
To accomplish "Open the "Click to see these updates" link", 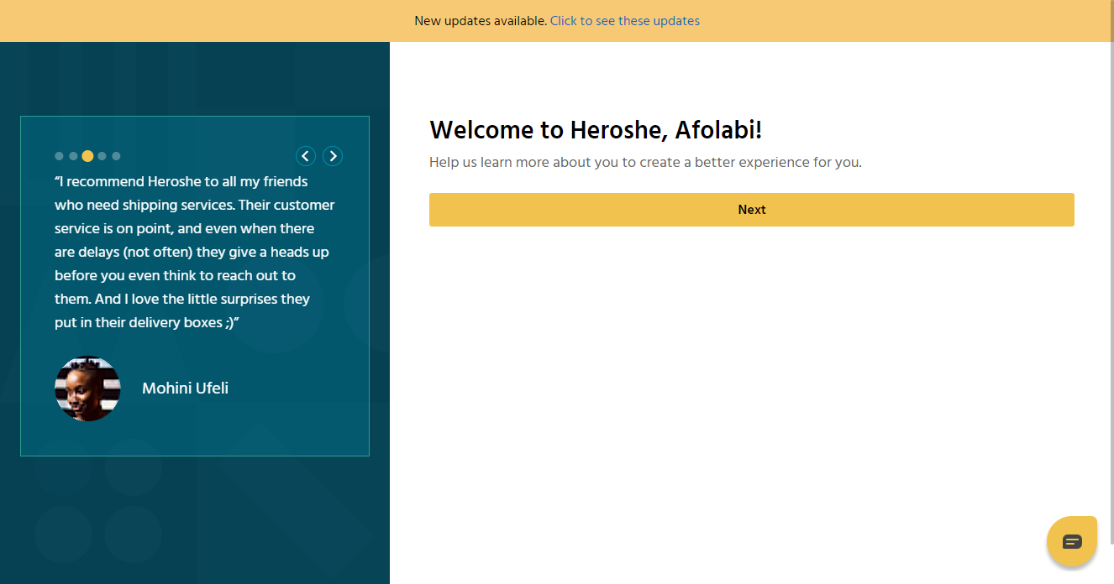I will [x=625, y=21].
